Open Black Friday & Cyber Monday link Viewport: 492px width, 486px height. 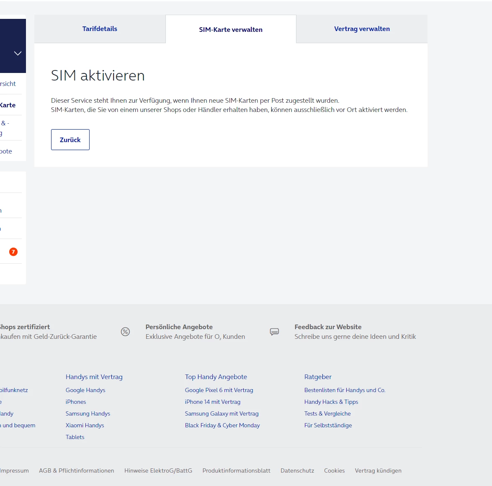(222, 425)
